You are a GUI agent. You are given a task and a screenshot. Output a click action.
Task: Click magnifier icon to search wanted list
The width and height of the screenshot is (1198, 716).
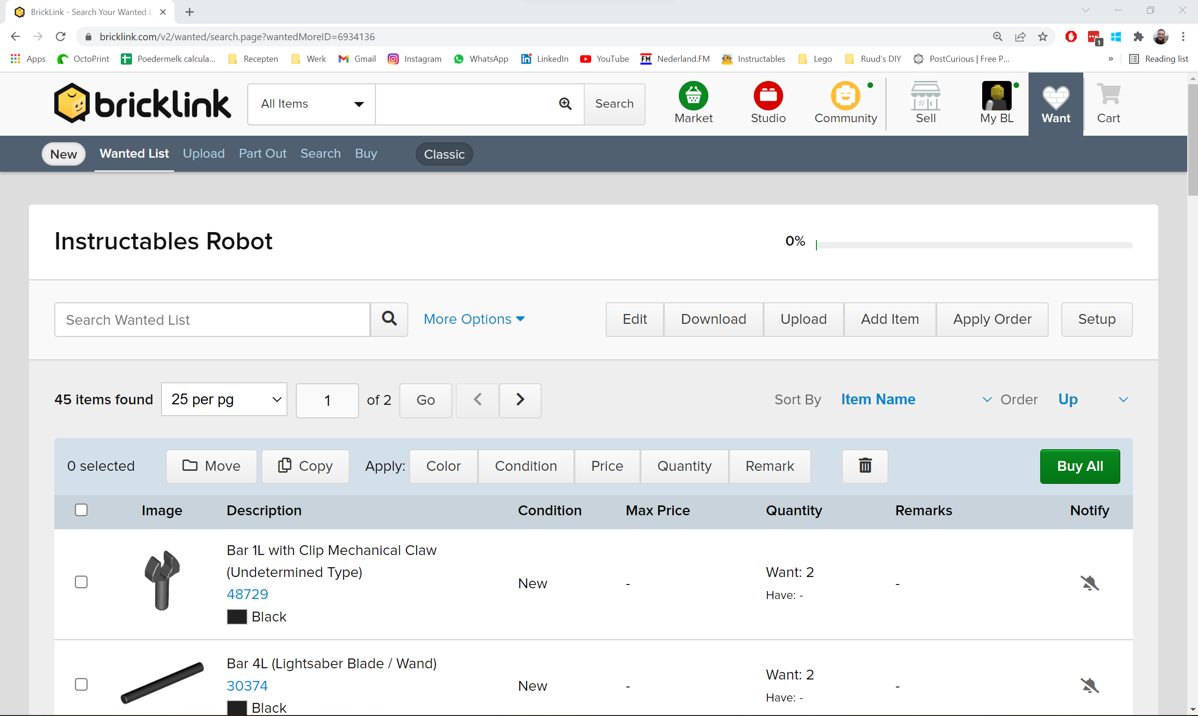pos(389,319)
